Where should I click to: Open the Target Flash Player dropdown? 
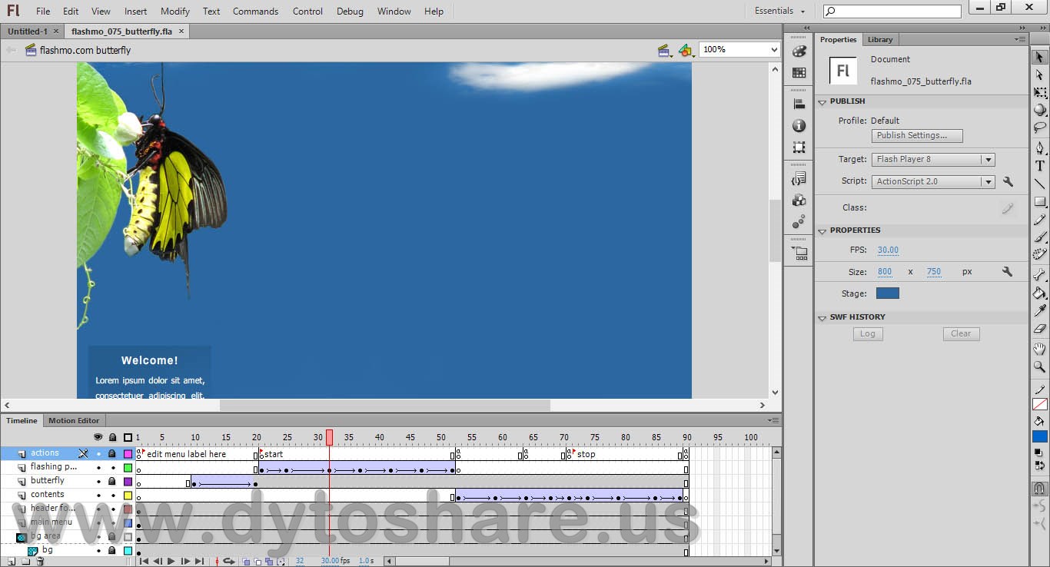pyautogui.click(x=934, y=159)
